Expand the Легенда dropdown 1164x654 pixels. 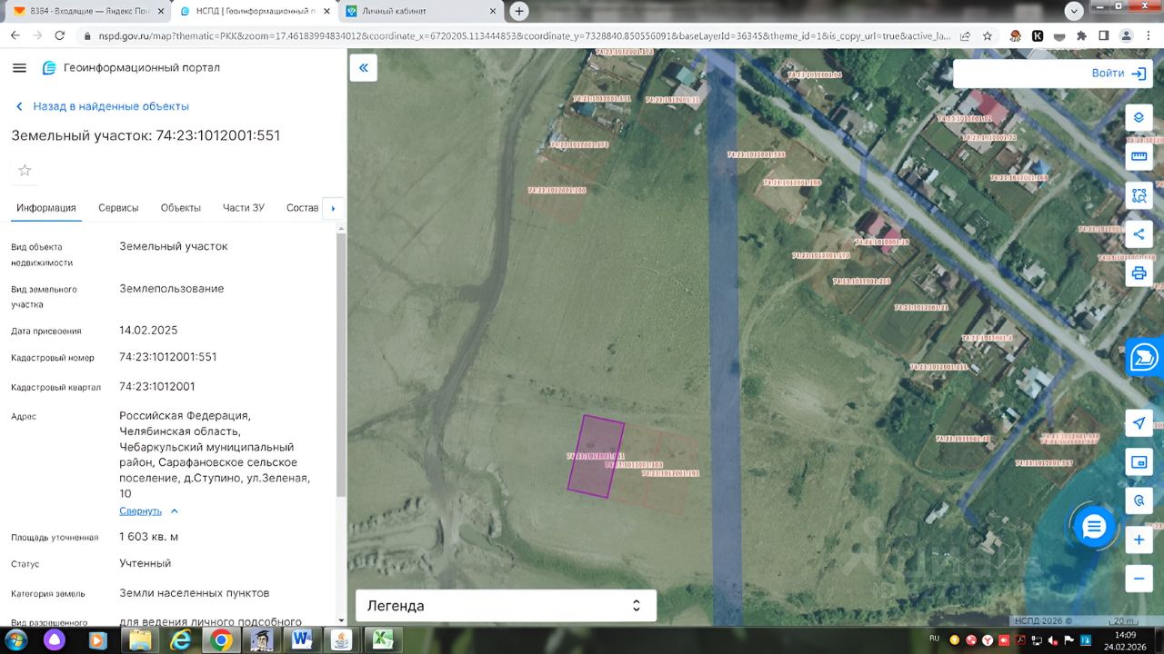click(x=505, y=606)
